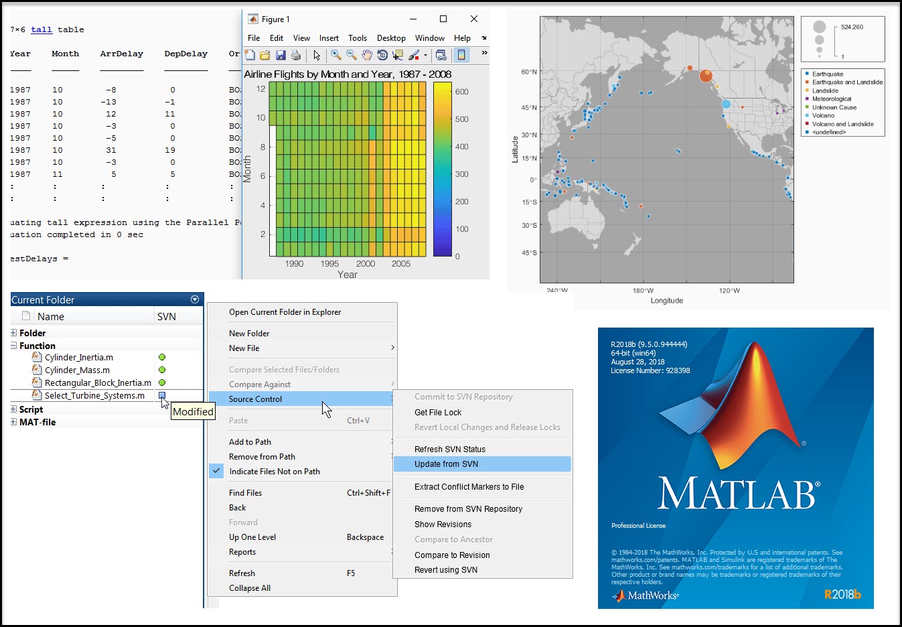
Task: Expand the MAT-file group
Action: [13, 422]
